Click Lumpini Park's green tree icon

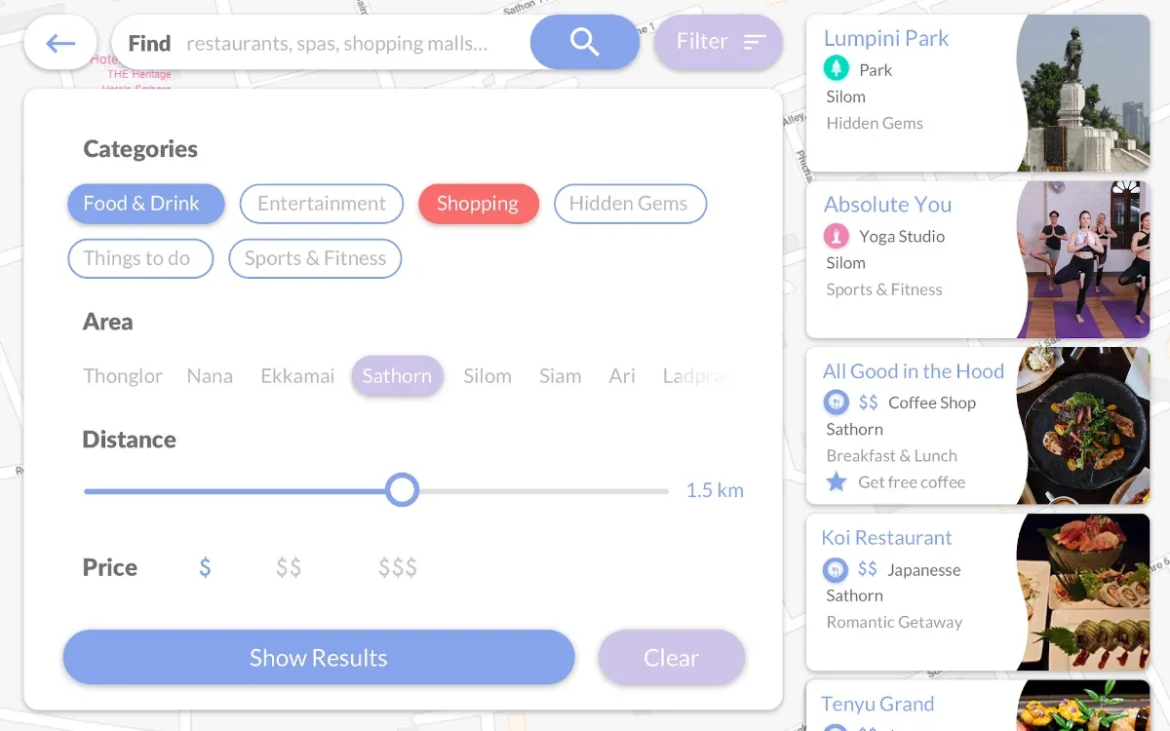[x=836, y=69]
